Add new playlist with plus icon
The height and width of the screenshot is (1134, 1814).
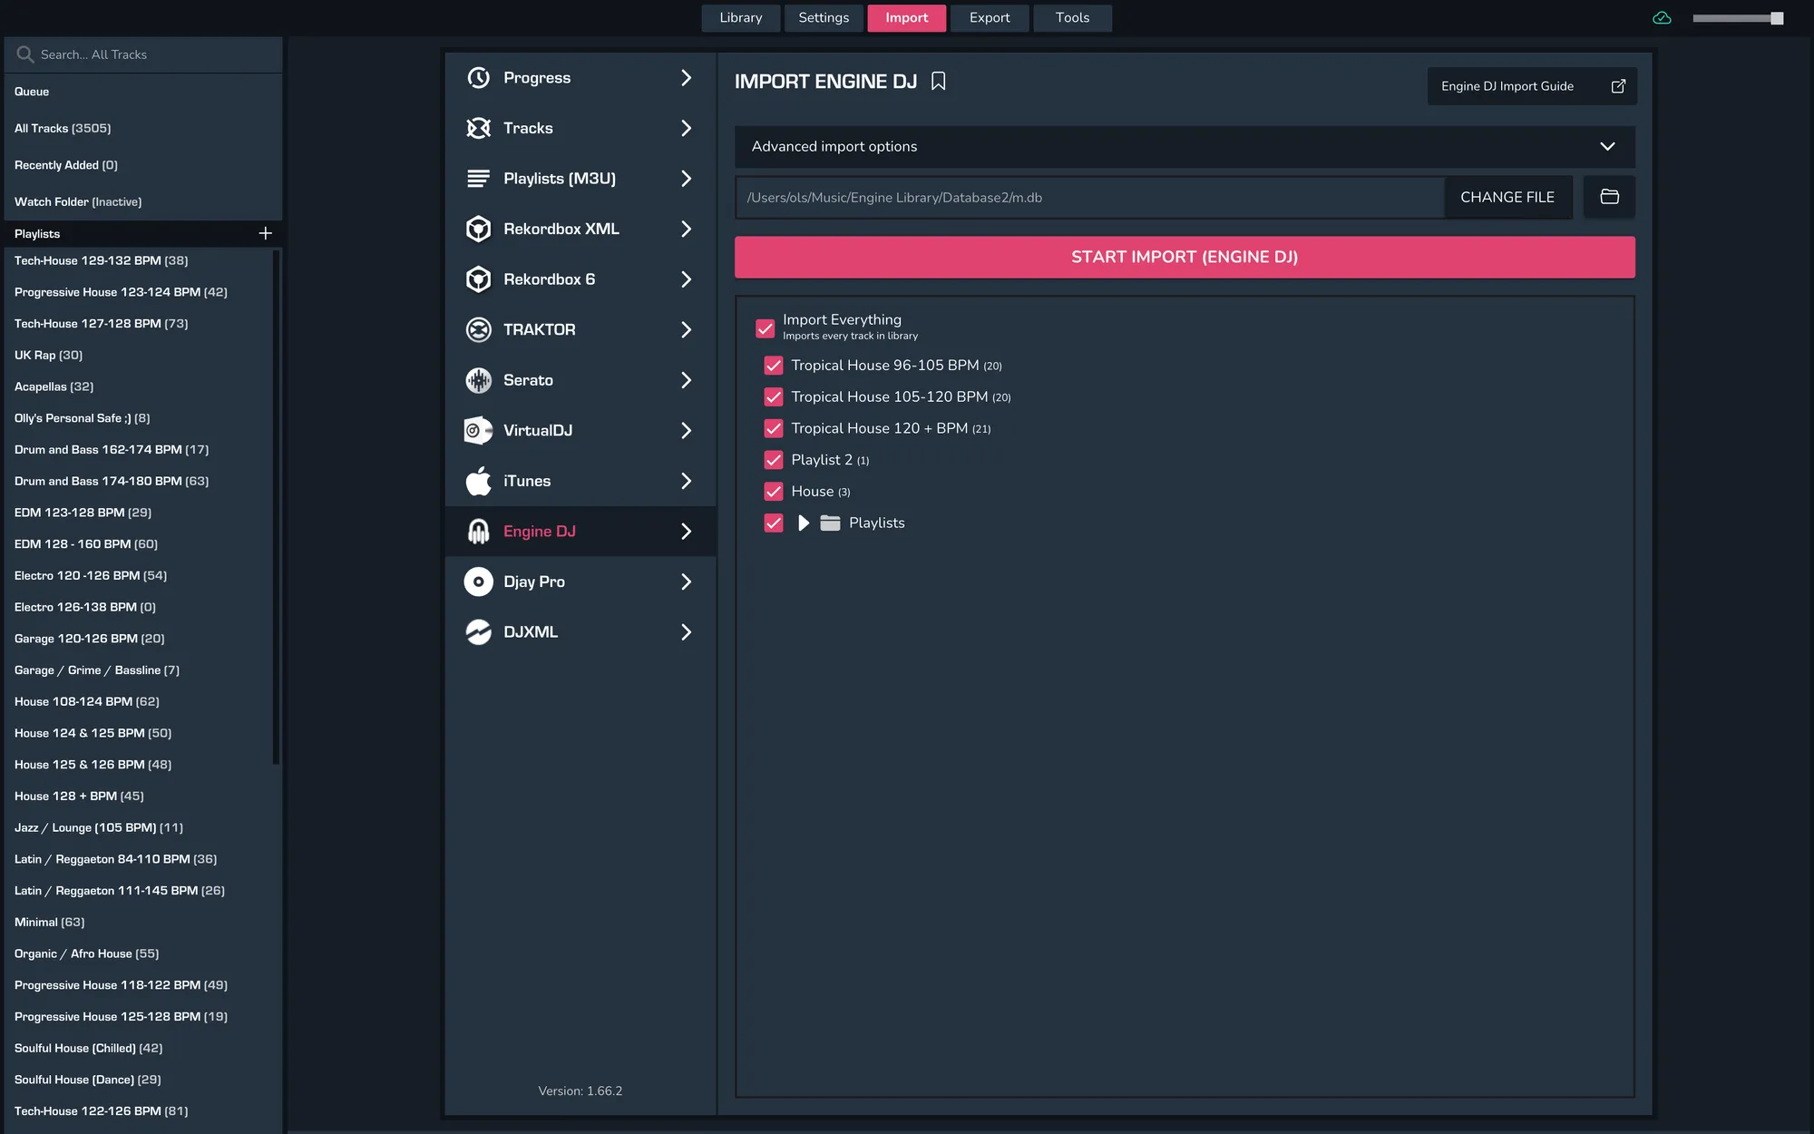265,233
